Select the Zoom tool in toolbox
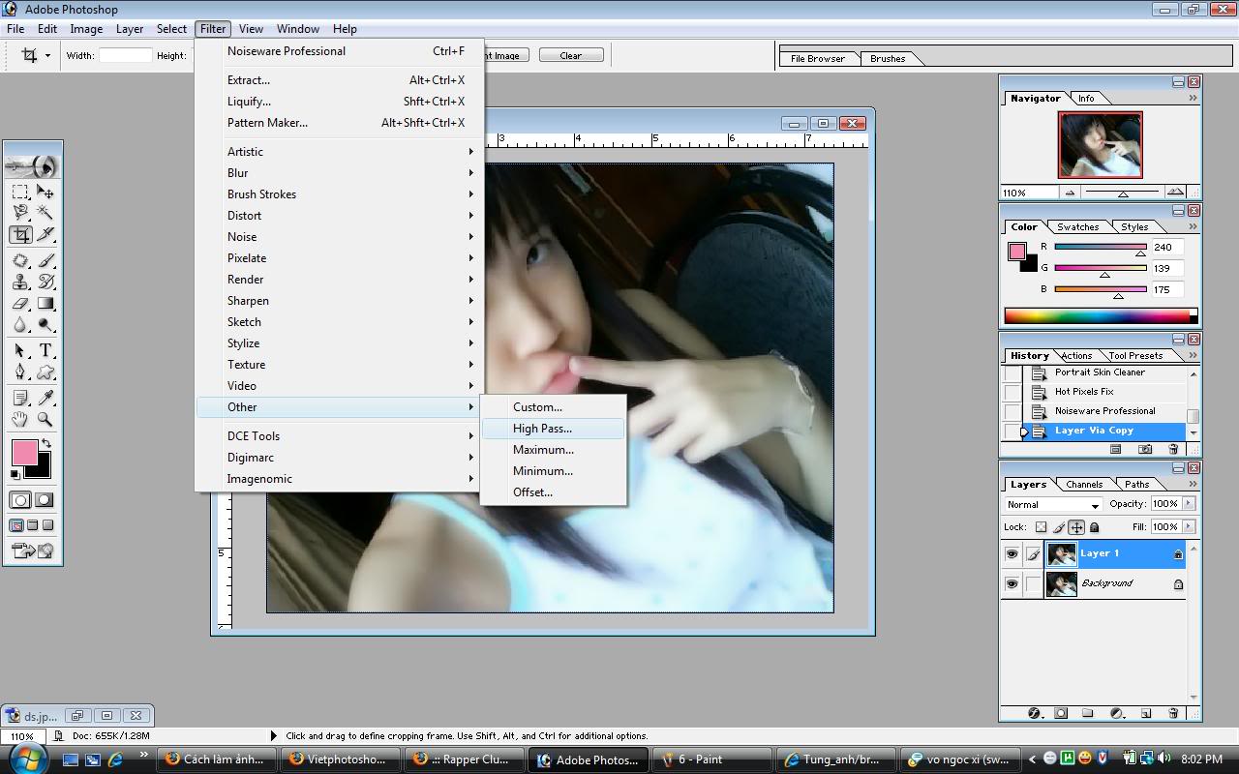The height and width of the screenshot is (774, 1239). pyautogui.click(x=45, y=419)
